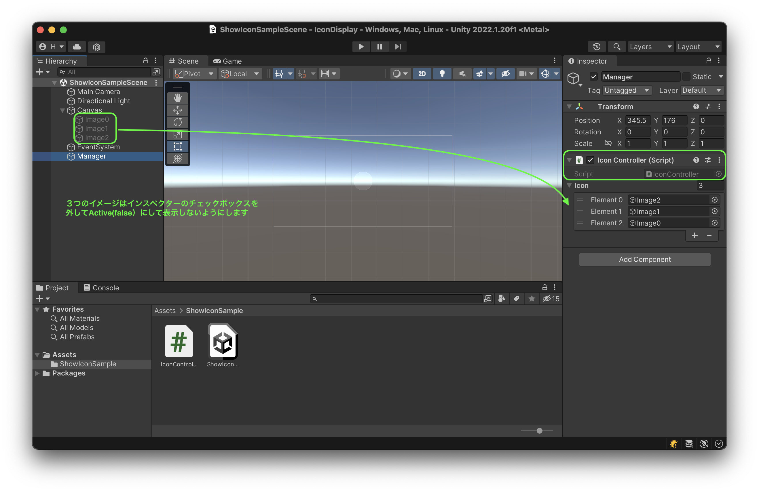
Task: Disable the Manager GameObject active checkbox
Action: (594, 77)
